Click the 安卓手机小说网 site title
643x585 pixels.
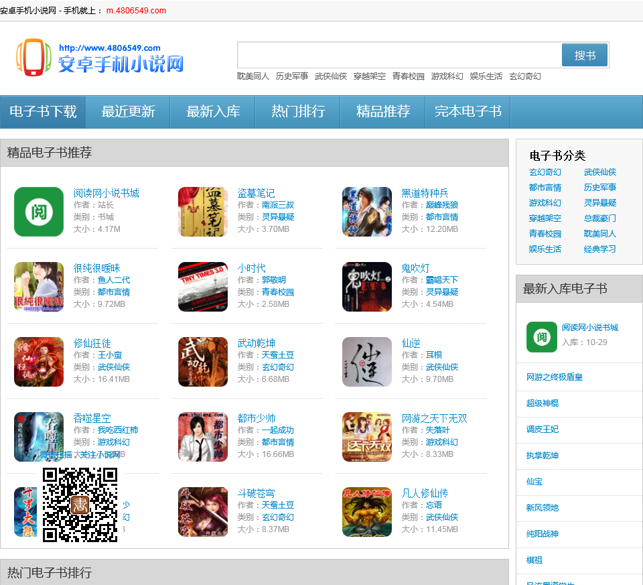tap(121, 64)
